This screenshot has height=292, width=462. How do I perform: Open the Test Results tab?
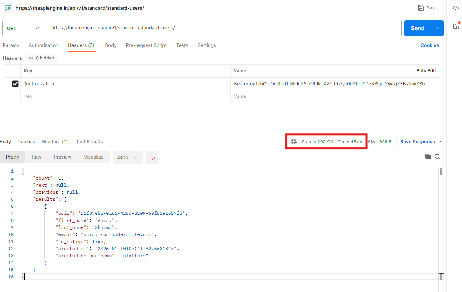[x=89, y=142]
